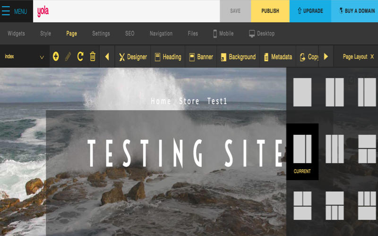Viewport: 378px width, 236px height.
Task: Open the Designer tool
Action: [x=132, y=57]
